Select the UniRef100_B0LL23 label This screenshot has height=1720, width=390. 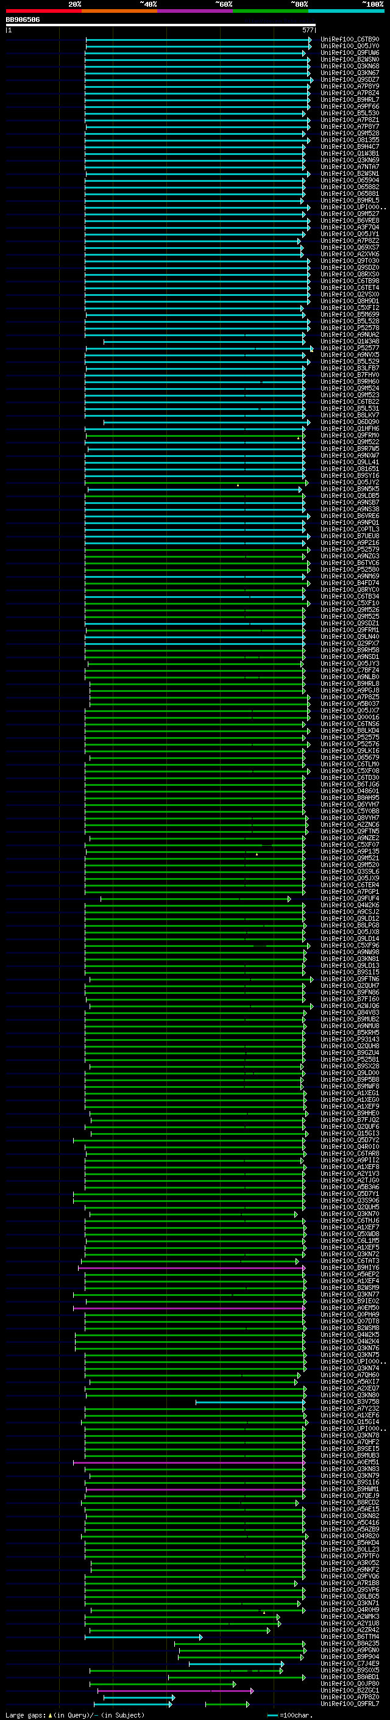pos(350,1549)
